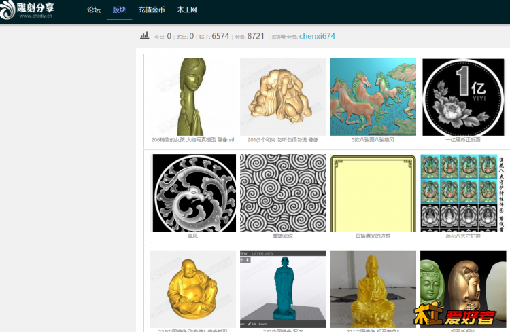Open the golden laughing Buddha thumbnail
This screenshot has width=510, height=332.
click(x=193, y=289)
